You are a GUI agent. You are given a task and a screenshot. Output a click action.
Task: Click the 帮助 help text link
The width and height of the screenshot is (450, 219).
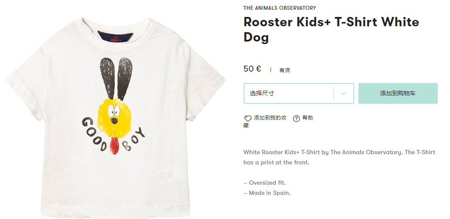pyautogui.click(x=308, y=118)
